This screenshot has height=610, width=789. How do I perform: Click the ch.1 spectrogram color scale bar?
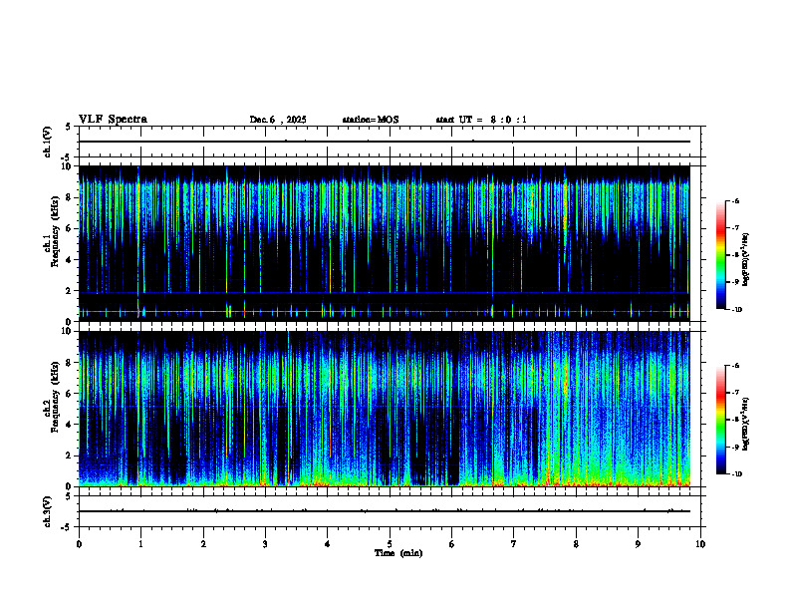(721, 255)
